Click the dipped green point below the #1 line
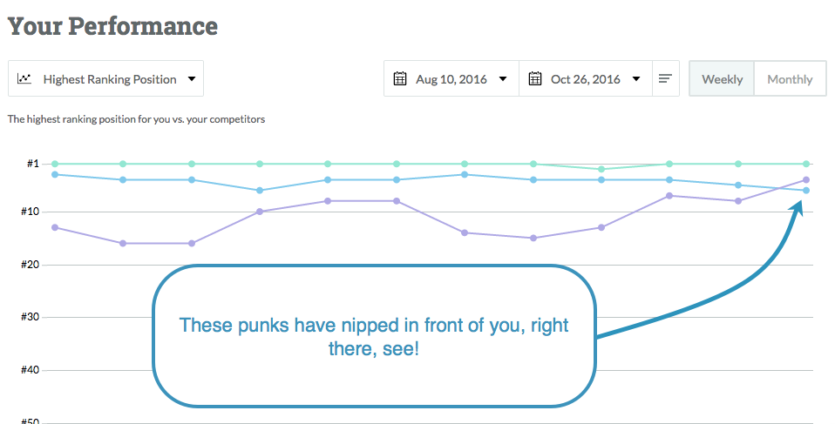The image size is (835, 424). tap(601, 169)
